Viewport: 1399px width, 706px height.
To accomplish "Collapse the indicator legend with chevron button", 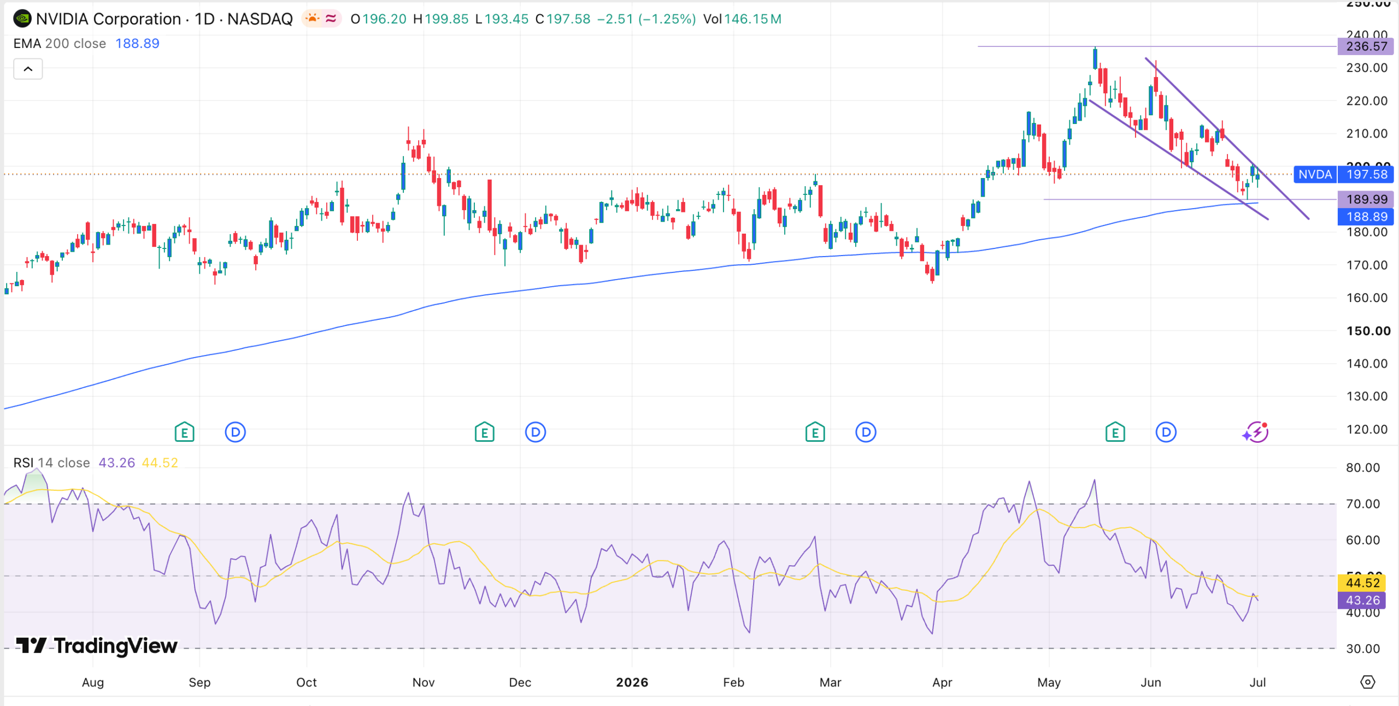I will coord(28,69).
